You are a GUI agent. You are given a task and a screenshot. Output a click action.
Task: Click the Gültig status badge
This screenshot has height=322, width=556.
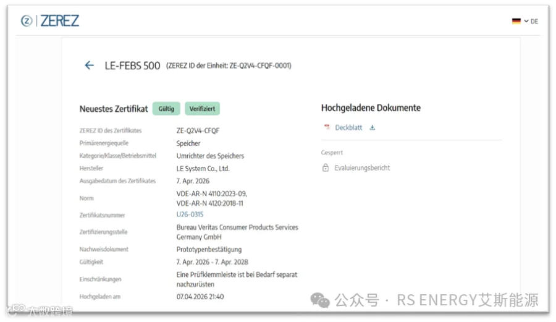(166, 109)
